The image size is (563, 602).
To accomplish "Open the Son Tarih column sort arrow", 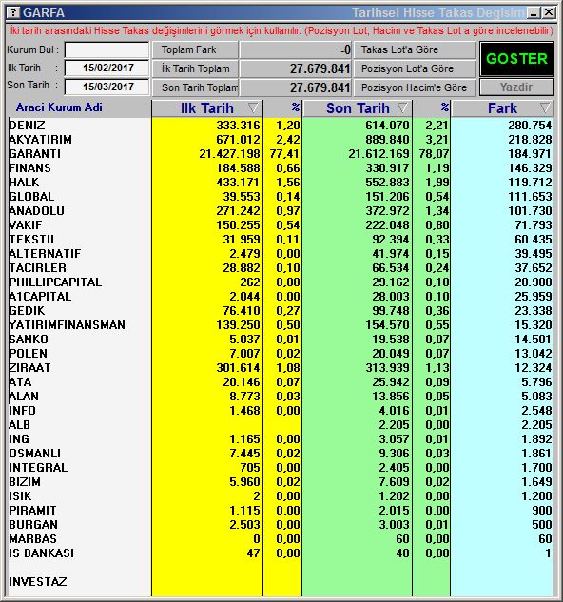I will pos(402,107).
